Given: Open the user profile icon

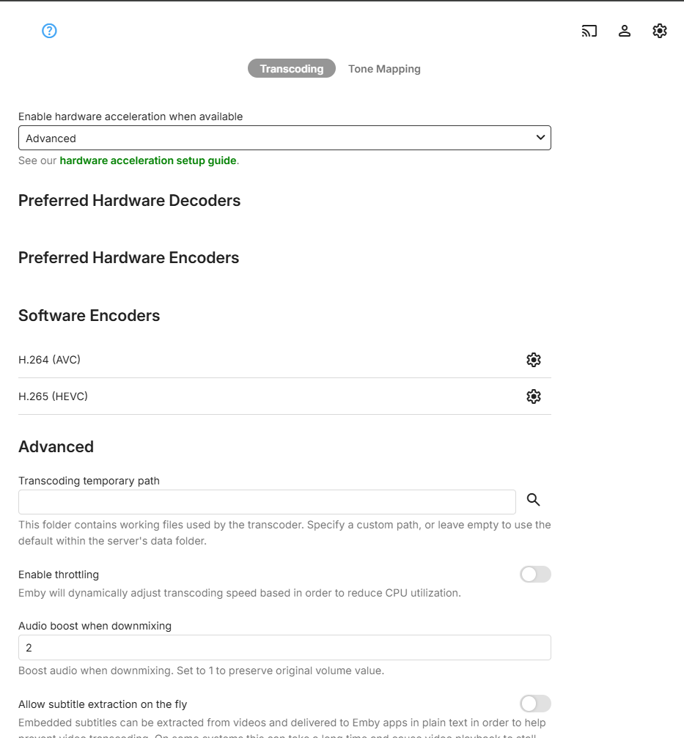Looking at the screenshot, I should coord(625,31).
